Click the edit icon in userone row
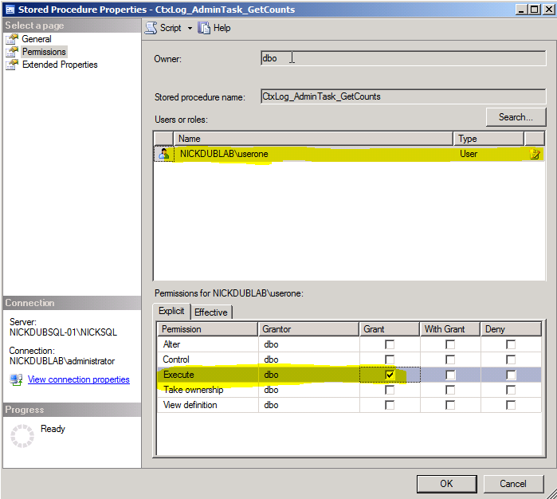557x499 pixels. coord(535,154)
